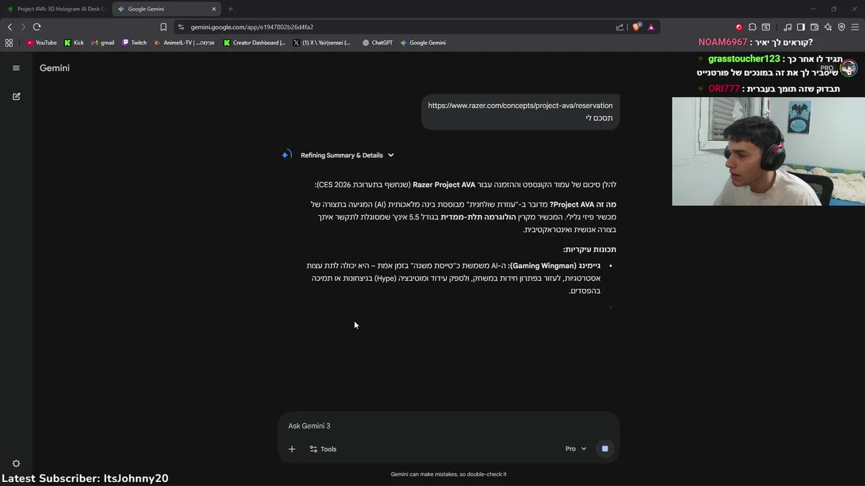
Task: Open the Pro model selector dropdown
Action: click(576, 449)
